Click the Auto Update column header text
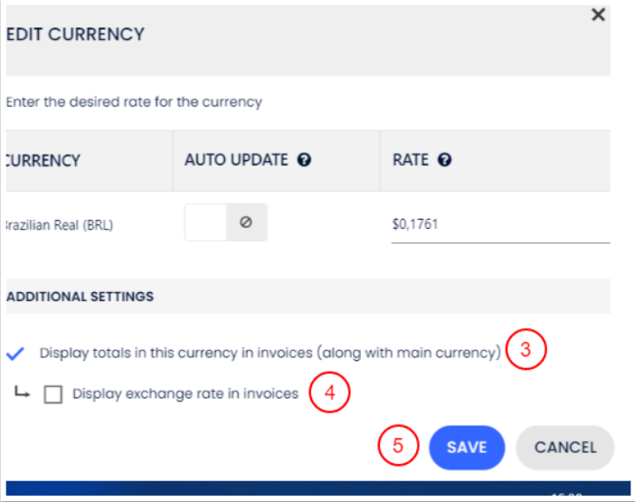 pos(236,160)
